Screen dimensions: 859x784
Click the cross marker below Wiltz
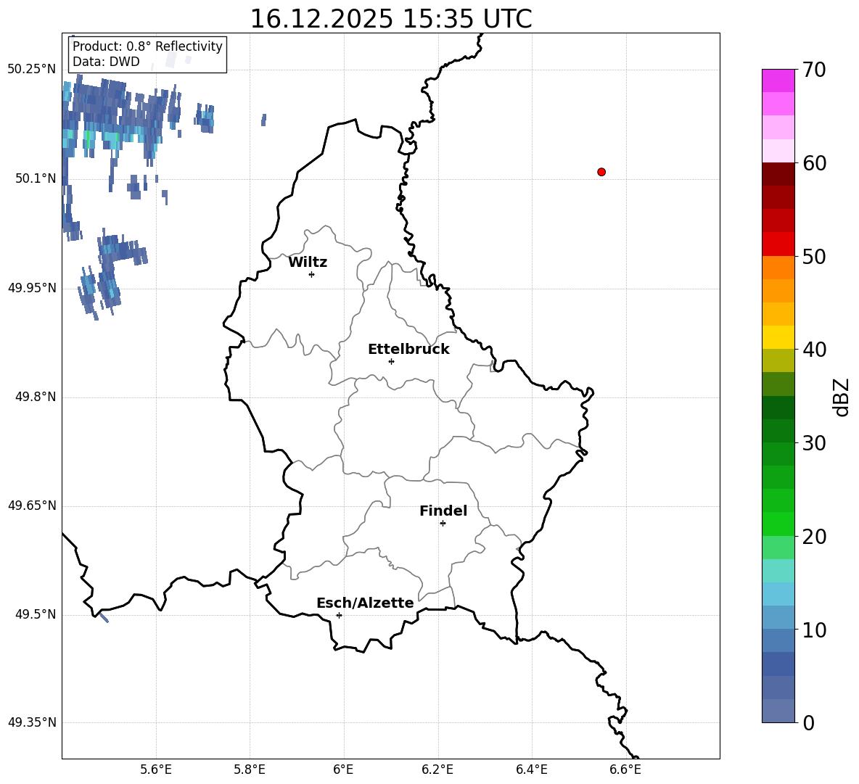312,274
